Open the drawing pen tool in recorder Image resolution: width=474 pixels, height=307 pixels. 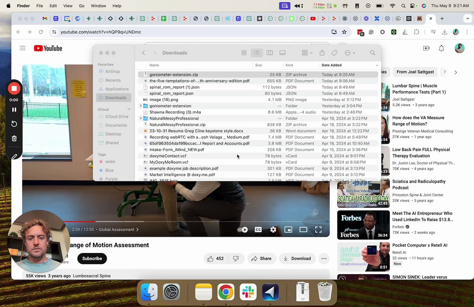(14, 157)
